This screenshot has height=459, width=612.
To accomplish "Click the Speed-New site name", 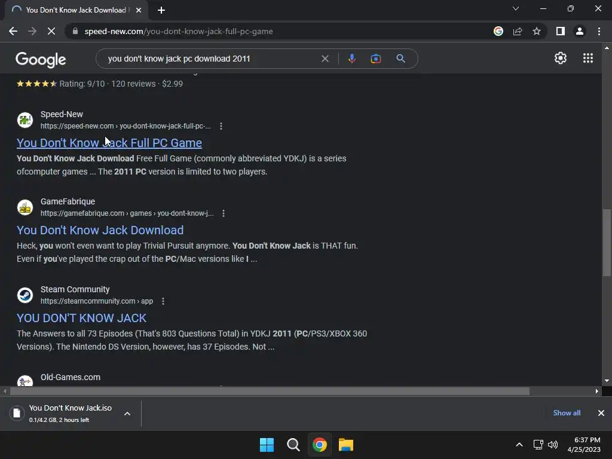I will pos(62,114).
